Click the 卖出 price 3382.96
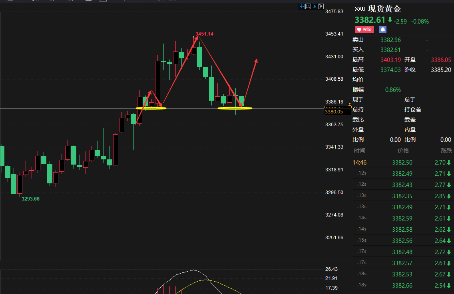Screen dimensions: 454x294 [x=390, y=40]
